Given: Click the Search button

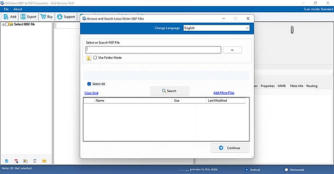Looking at the screenshot, I should pyautogui.click(x=169, y=91).
